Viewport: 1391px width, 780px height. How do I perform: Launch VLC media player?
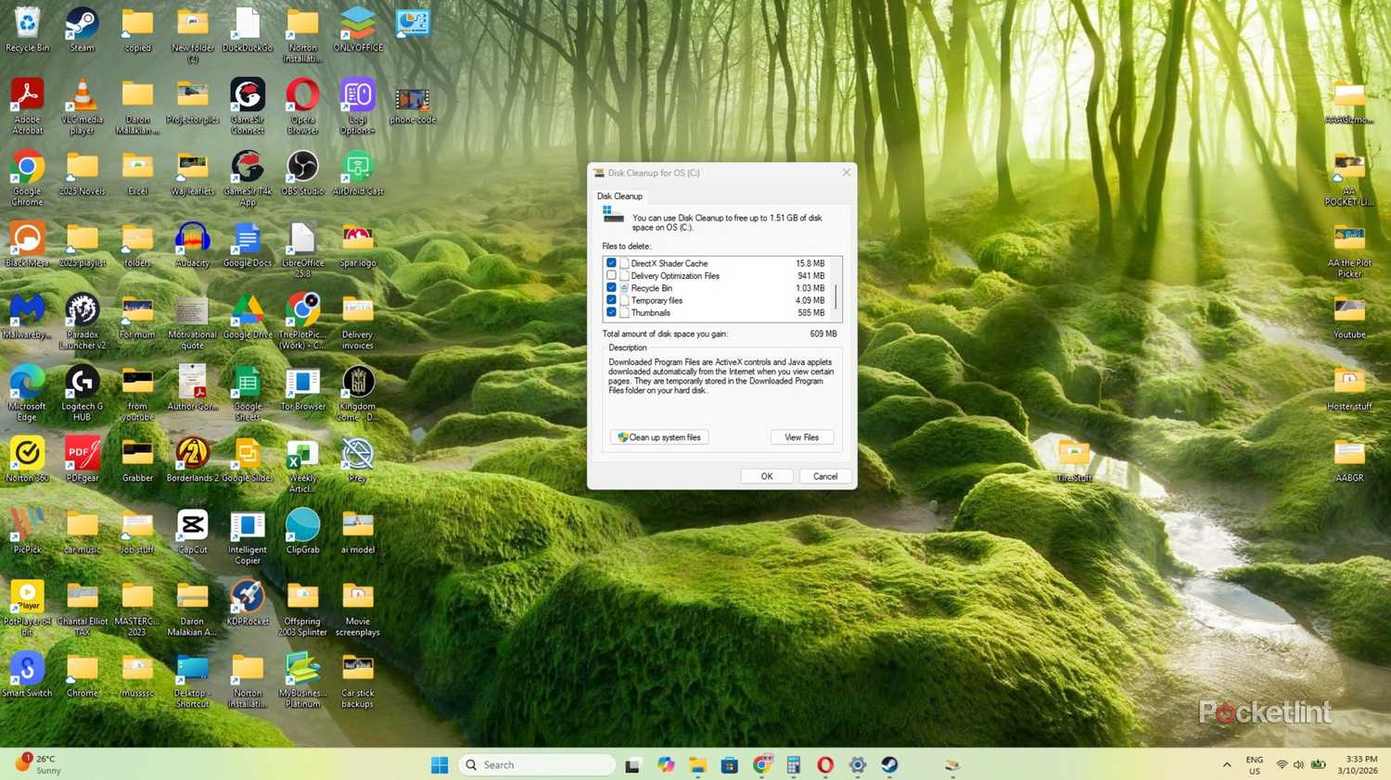[x=82, y=95]
